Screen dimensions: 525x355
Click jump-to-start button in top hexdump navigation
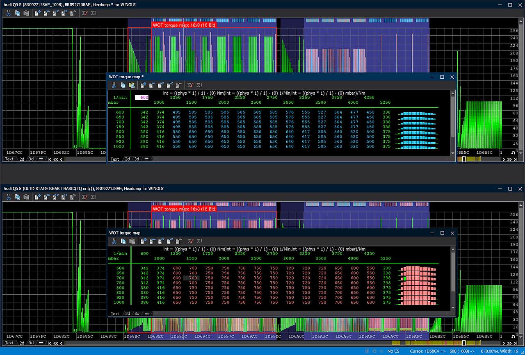(50, 159)
